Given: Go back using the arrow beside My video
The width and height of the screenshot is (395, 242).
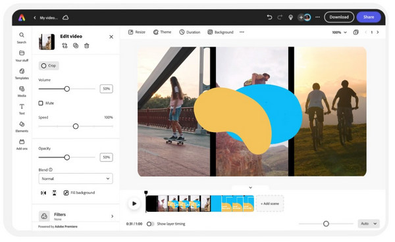Looking at the screenshot, I should 35,18.
